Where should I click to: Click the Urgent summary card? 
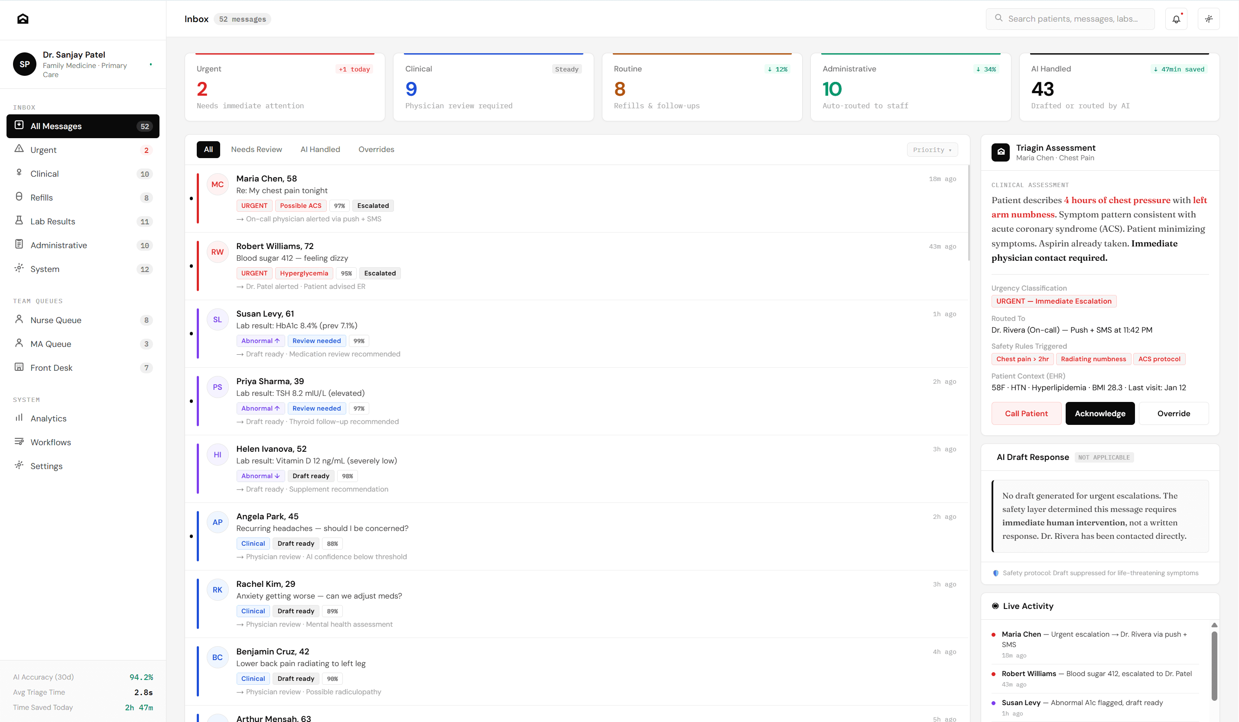pos(284,87)
